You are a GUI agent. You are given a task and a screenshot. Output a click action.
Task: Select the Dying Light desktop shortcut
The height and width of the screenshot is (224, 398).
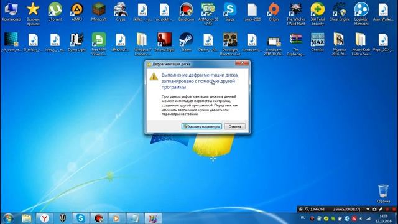click(x=76, y=42)
